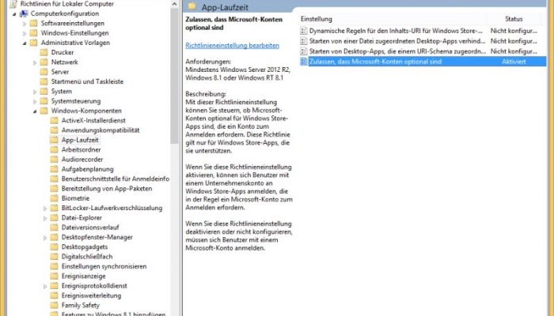
Task: Select the Drucker tree item label
Action: tap(63, 52)
